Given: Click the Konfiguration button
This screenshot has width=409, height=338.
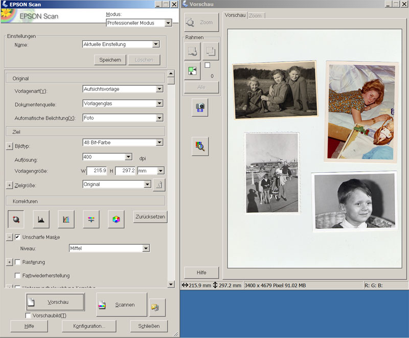Looking at the screenshot, I should (89, 326).
